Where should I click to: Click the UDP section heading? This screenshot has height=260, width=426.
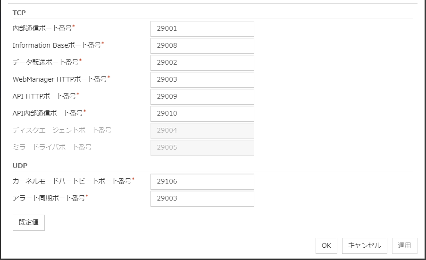pos(20,165)
